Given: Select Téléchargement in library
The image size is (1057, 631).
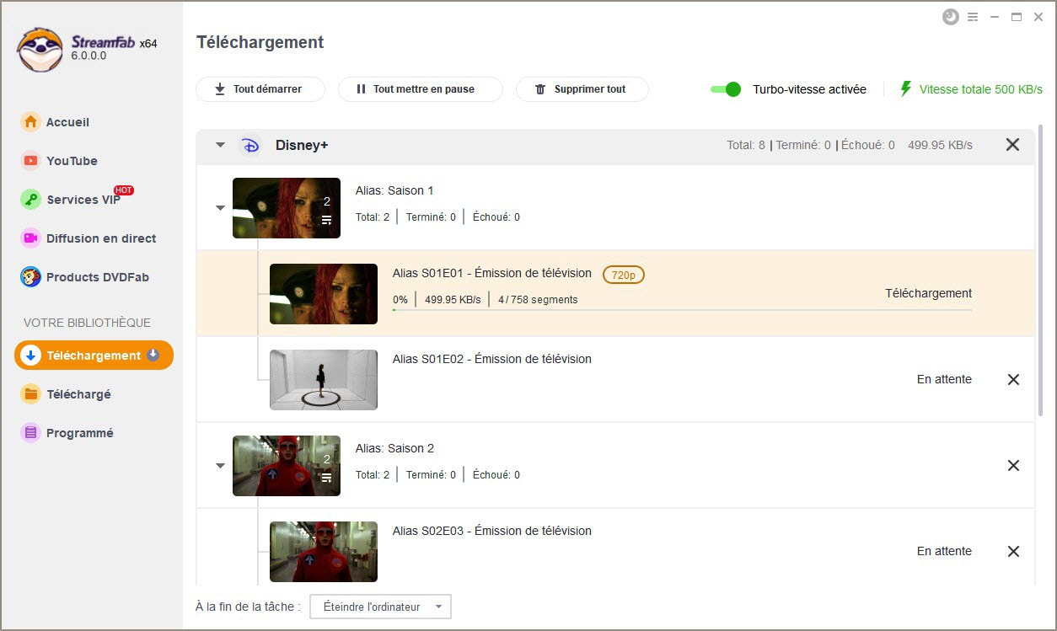Looking at the screenshot, I should [94, 356].
